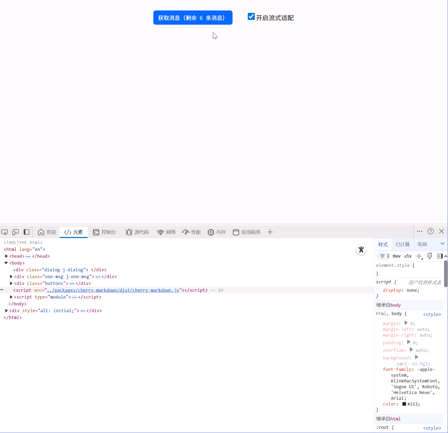The height and width of the screenshot is (433, 448).
Task: Close the DevTools panel
Action: 441,231
